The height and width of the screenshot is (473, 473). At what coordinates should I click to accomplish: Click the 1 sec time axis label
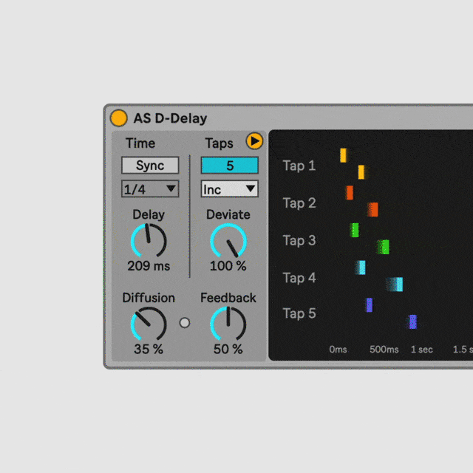[422, 350]
